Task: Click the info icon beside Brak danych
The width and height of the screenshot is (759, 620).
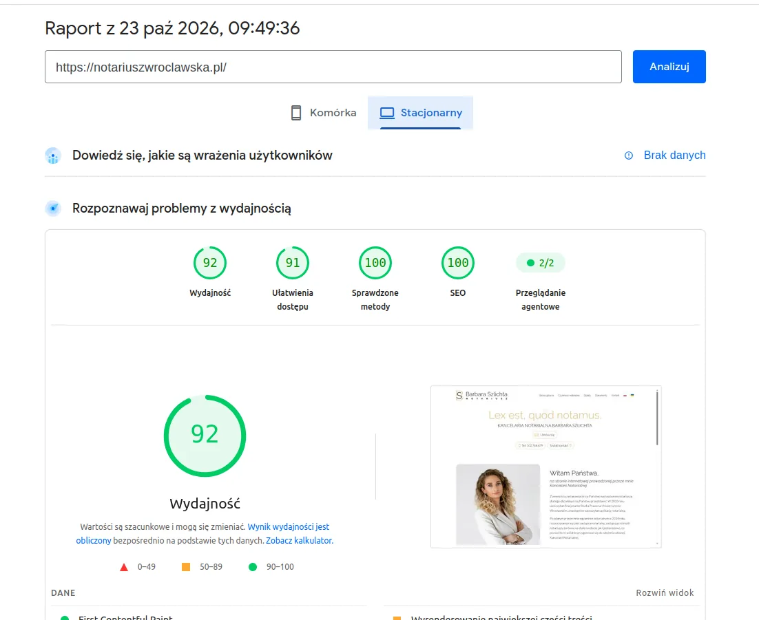Action: pyautogui.click(x=629, y=156)
